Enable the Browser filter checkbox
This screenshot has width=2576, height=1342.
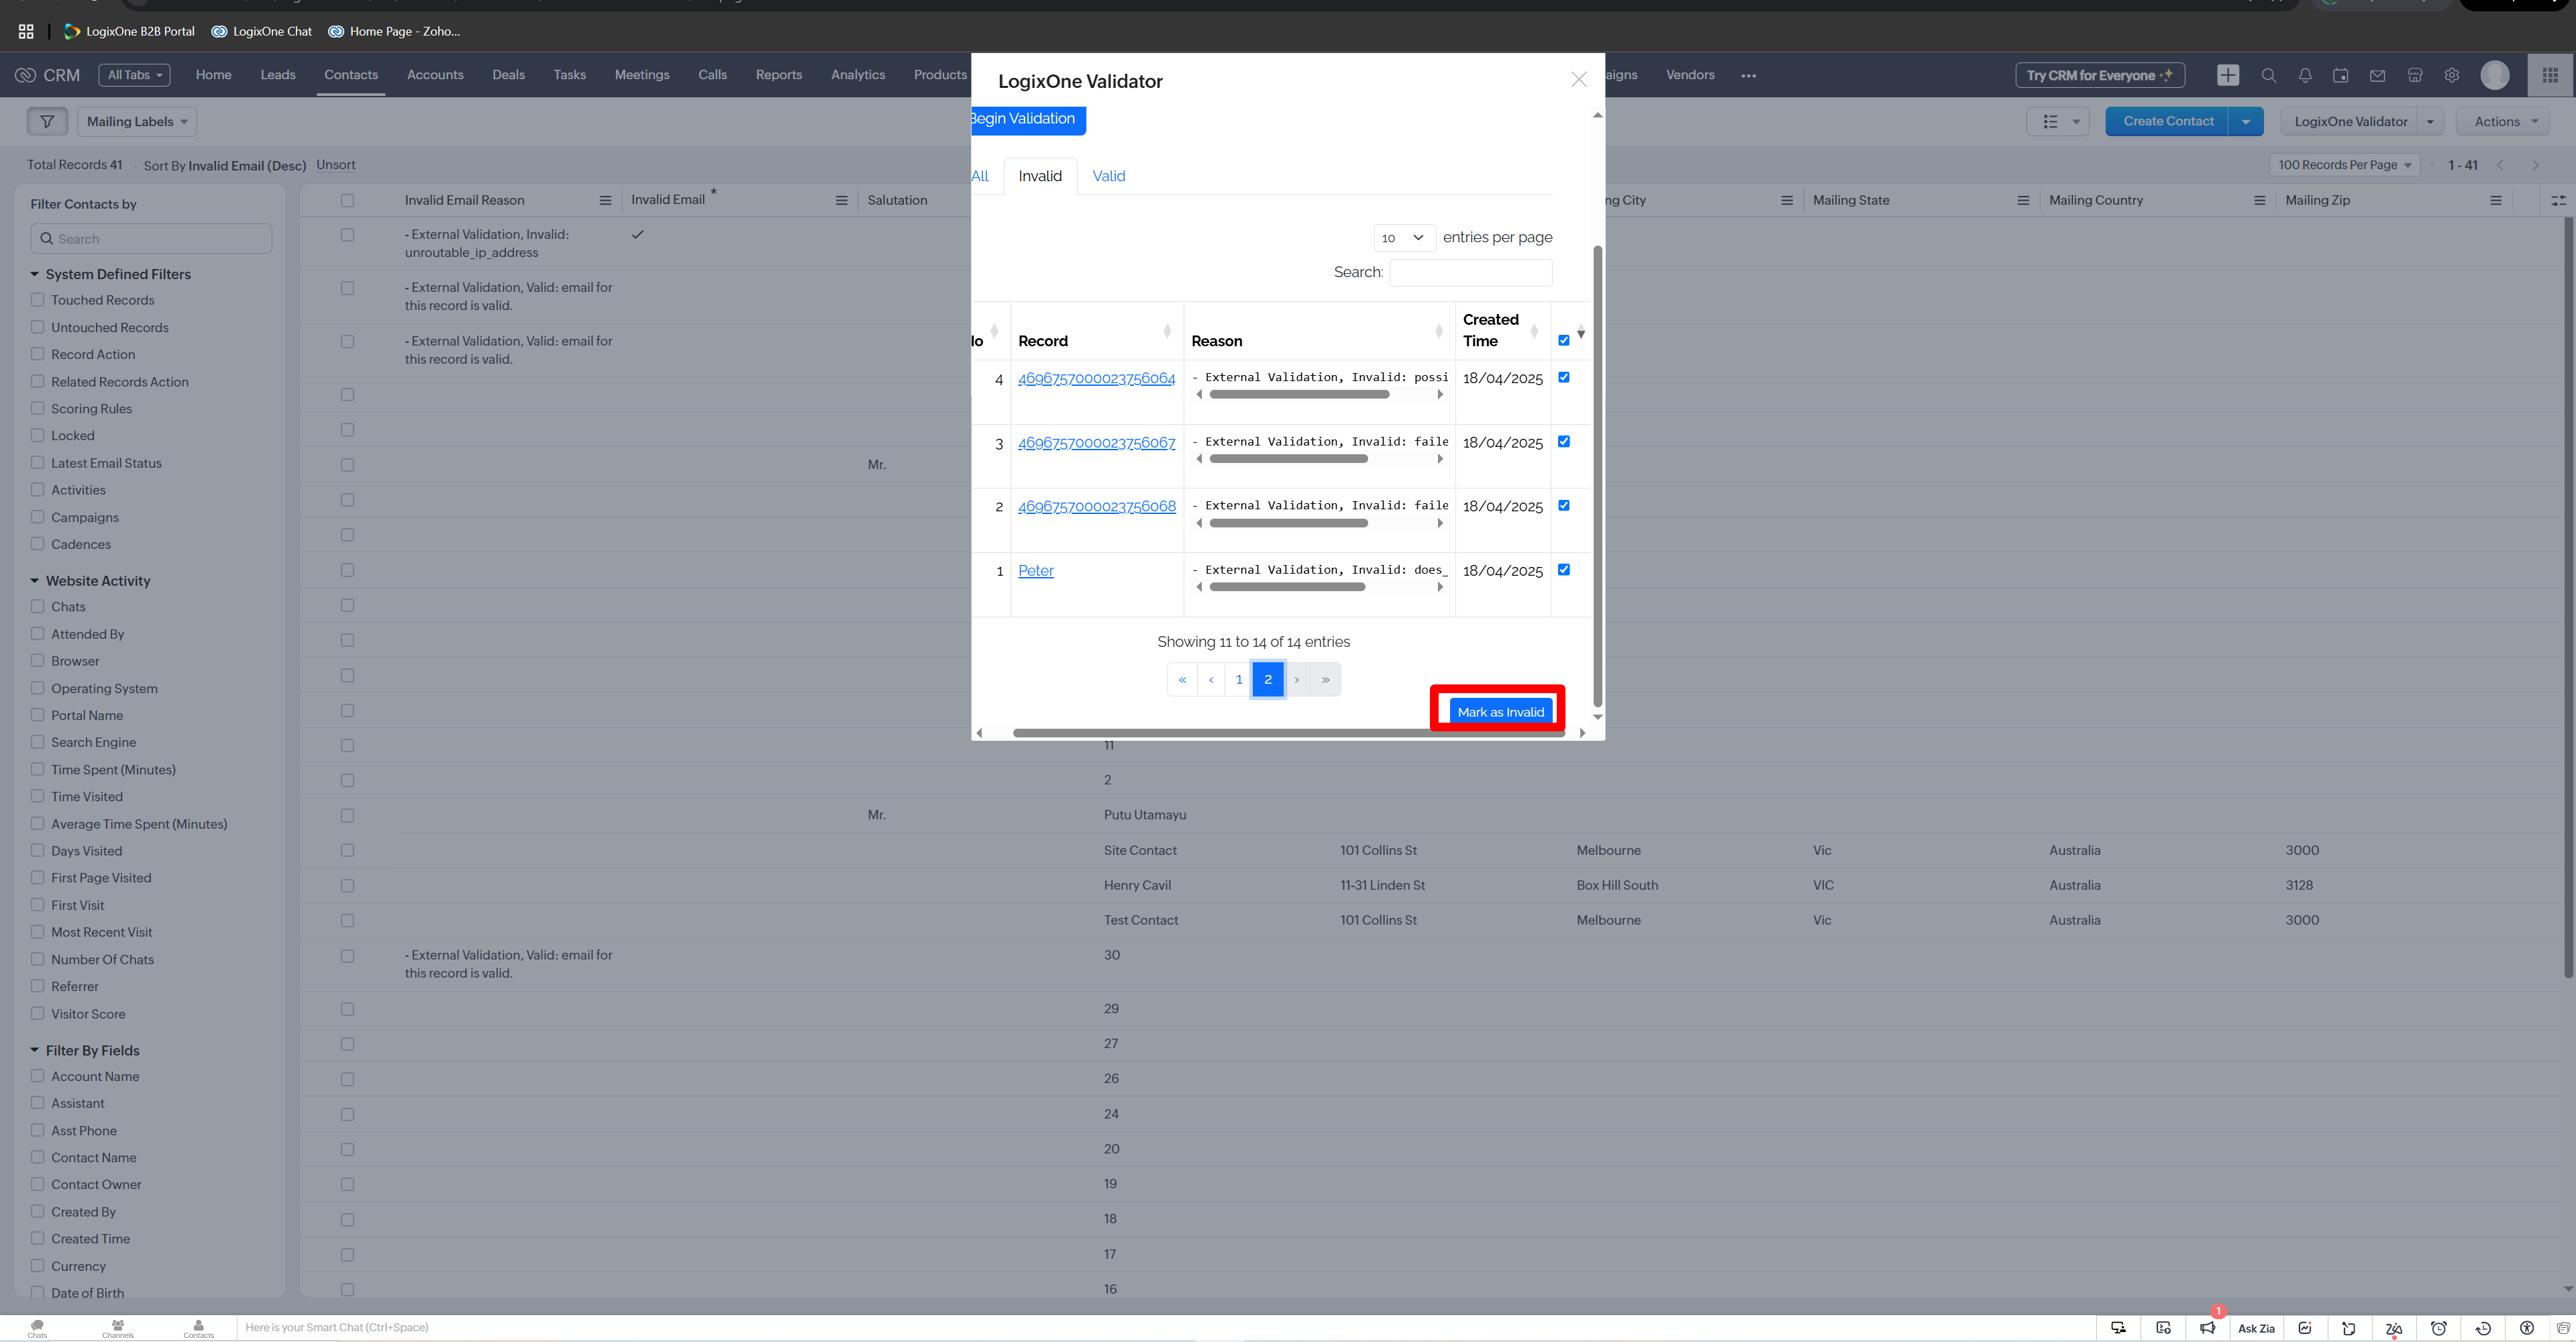(37, 660)
